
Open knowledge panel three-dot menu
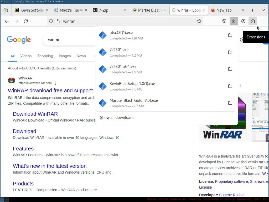click(x=240, y=85)
